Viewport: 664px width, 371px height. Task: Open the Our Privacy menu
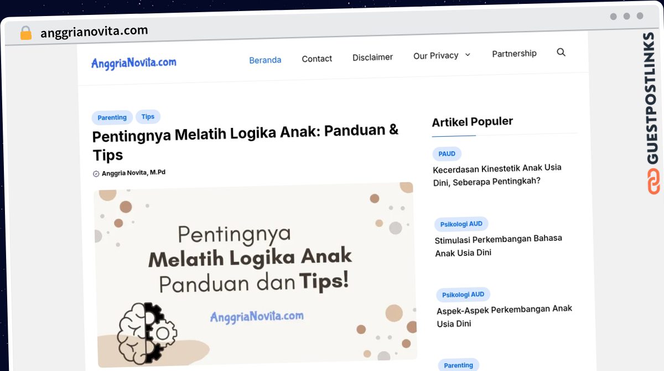(436, 55)
